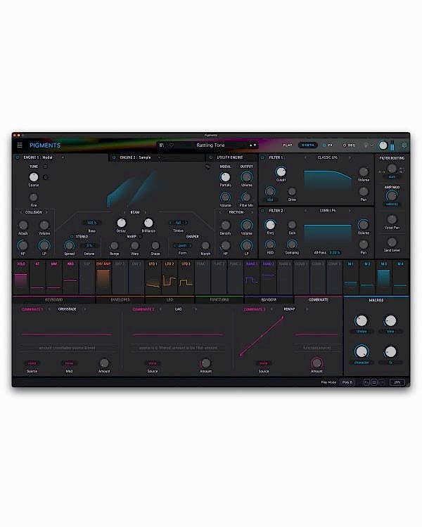Image resolution: width=422 pixels, height=527 pixels.
Task: Toggle the SEQ power button
Action: click(x=344, y=145)
